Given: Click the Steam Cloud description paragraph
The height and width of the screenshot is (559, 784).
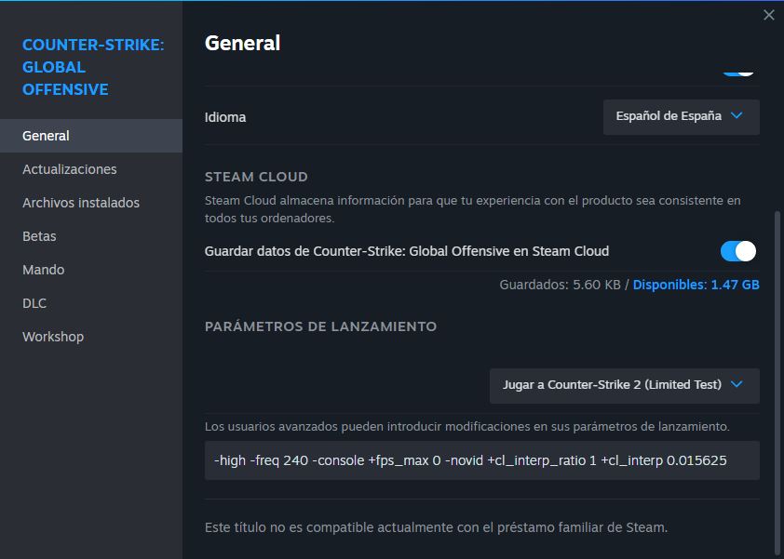Looking at the screenshot, I should [472, 209].
